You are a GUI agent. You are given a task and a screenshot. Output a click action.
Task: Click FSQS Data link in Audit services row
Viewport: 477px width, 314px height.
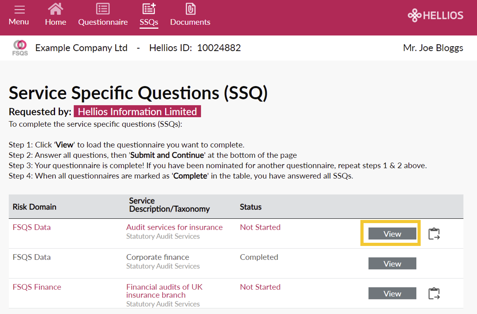click(32, 227)
